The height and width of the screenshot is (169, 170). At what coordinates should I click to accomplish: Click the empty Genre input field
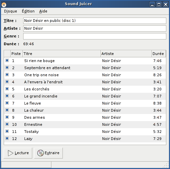tap(95, 36)
